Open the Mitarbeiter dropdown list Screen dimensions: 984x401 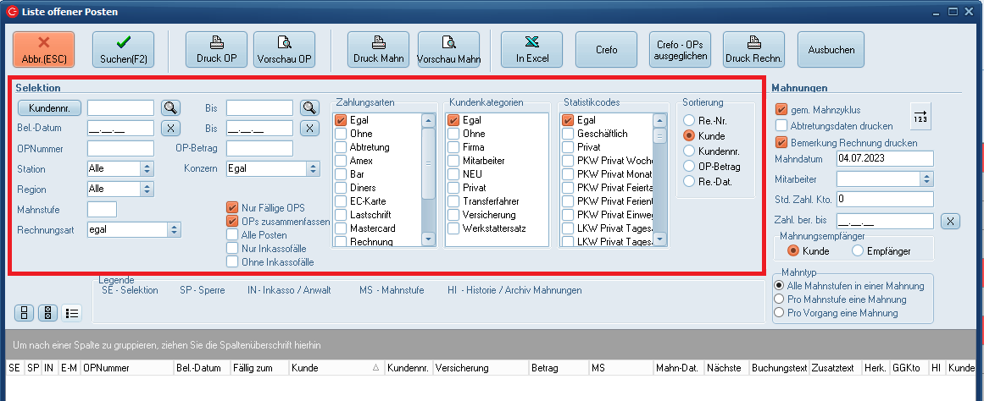click(926, 179)
